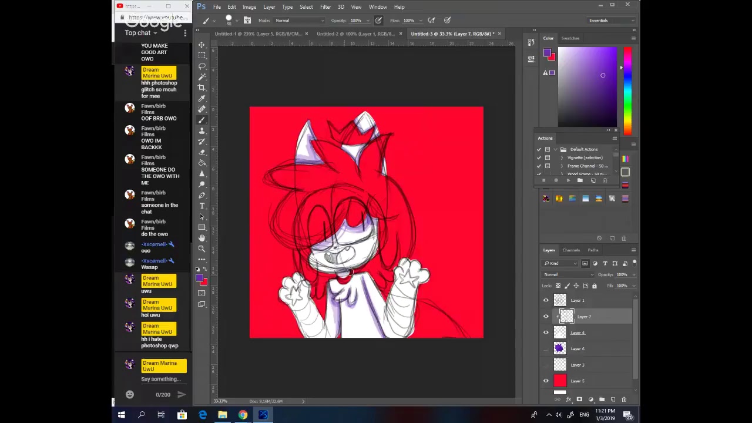Create a new layer group folder

click(x=602, y=399)
